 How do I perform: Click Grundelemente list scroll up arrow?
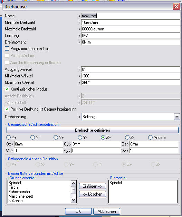[74, 183]
